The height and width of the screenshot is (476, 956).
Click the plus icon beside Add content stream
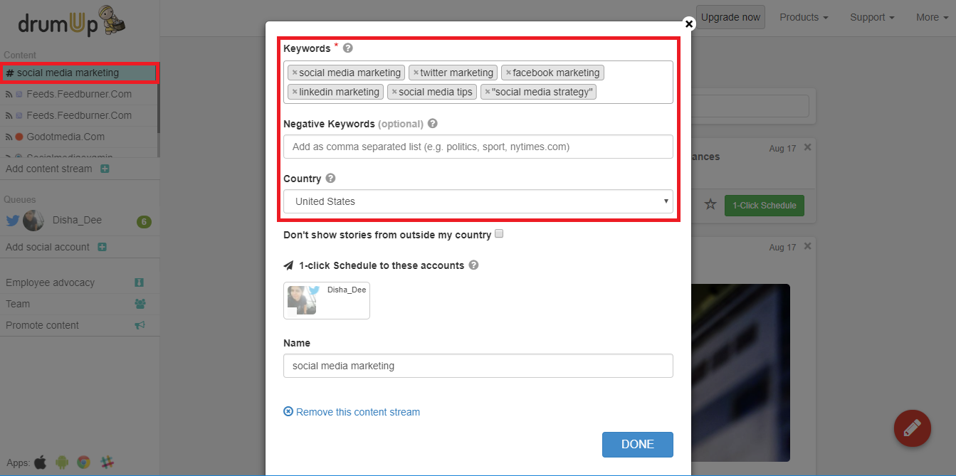105,169
